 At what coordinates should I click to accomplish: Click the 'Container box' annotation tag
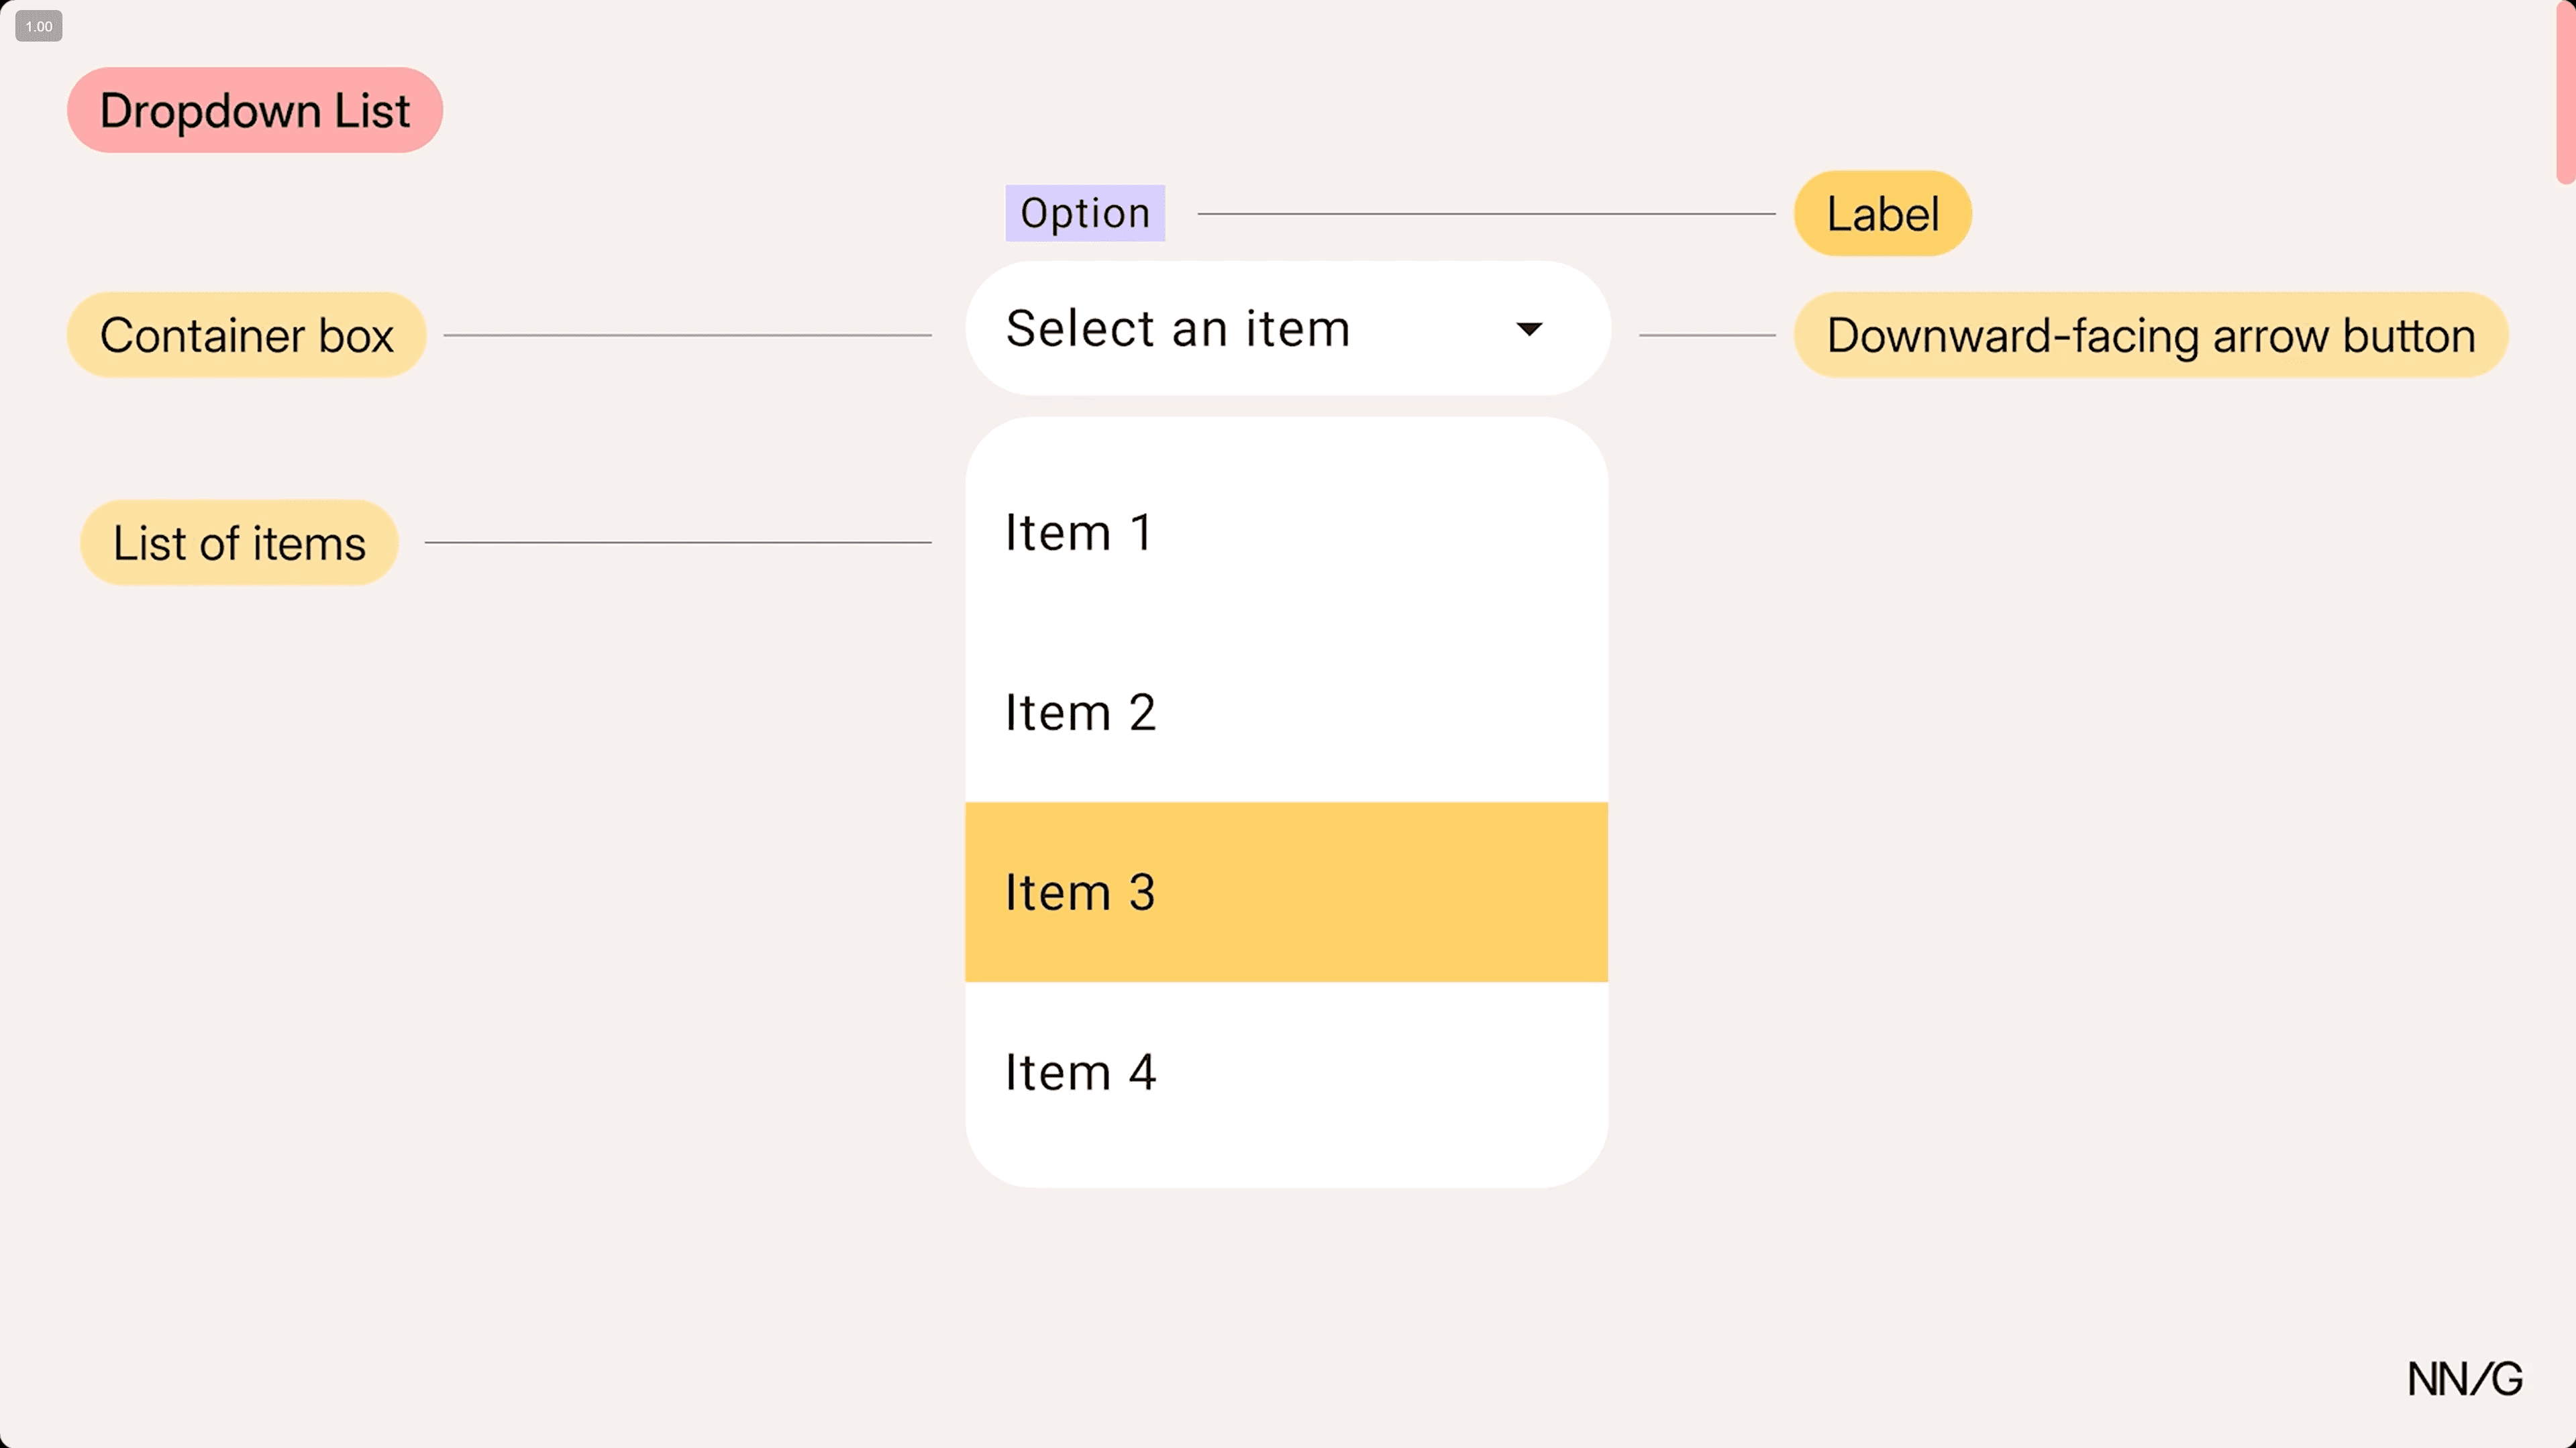click(x=246, y=335)
